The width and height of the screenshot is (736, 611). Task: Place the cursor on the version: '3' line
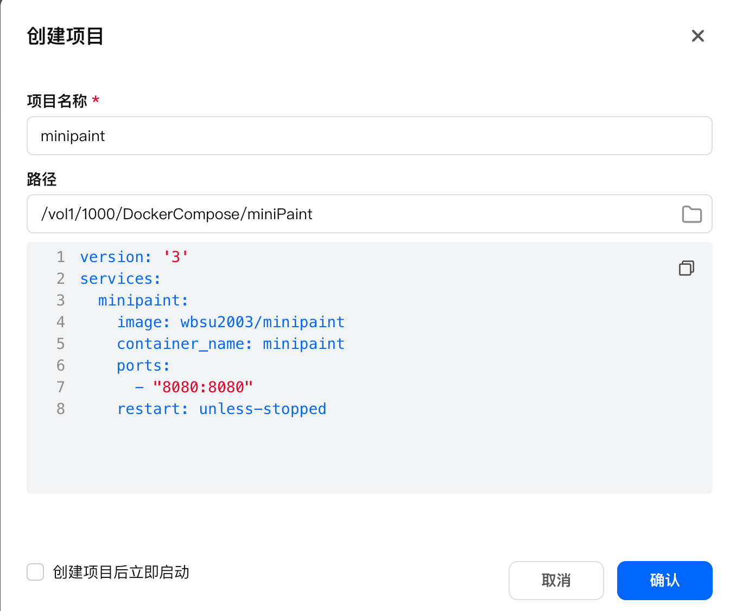(x=134, y=257)
